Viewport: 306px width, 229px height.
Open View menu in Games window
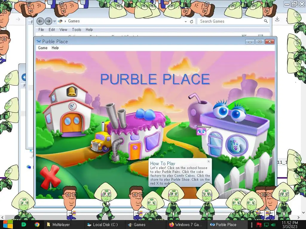63,30
